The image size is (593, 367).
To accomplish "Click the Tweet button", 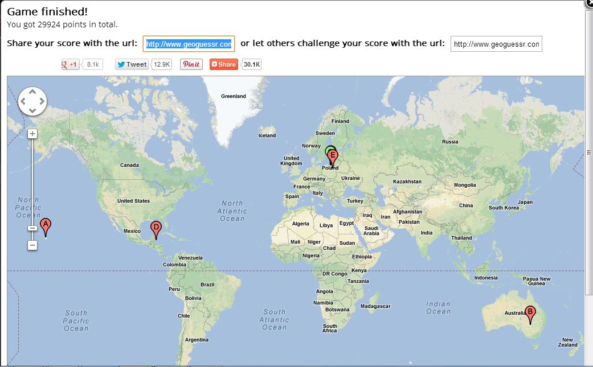I will (x=132, y=64).
